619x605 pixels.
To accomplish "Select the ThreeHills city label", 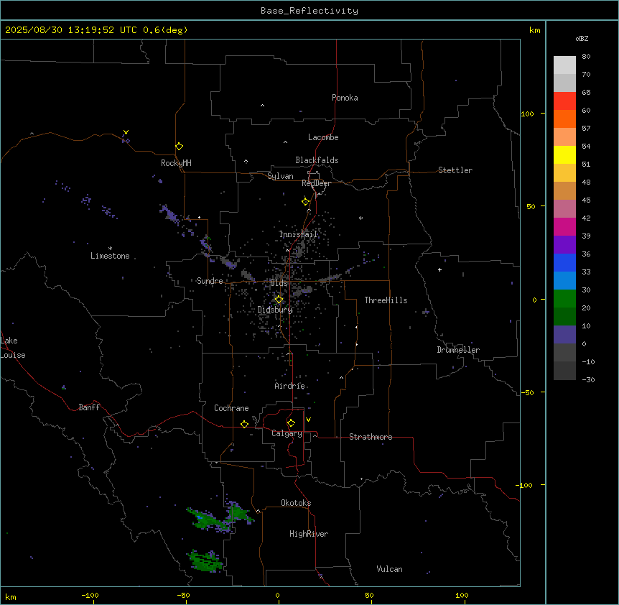I will coord(386,300).
